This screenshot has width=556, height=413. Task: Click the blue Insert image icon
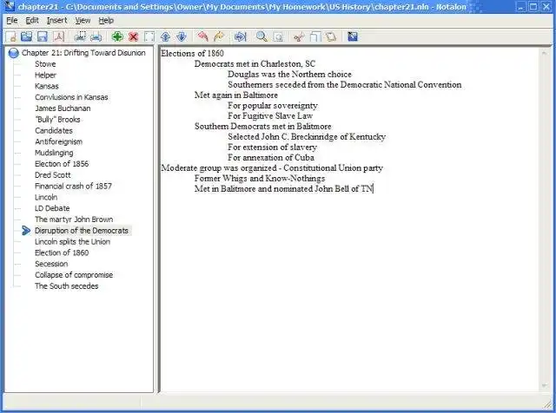(353, 36)
